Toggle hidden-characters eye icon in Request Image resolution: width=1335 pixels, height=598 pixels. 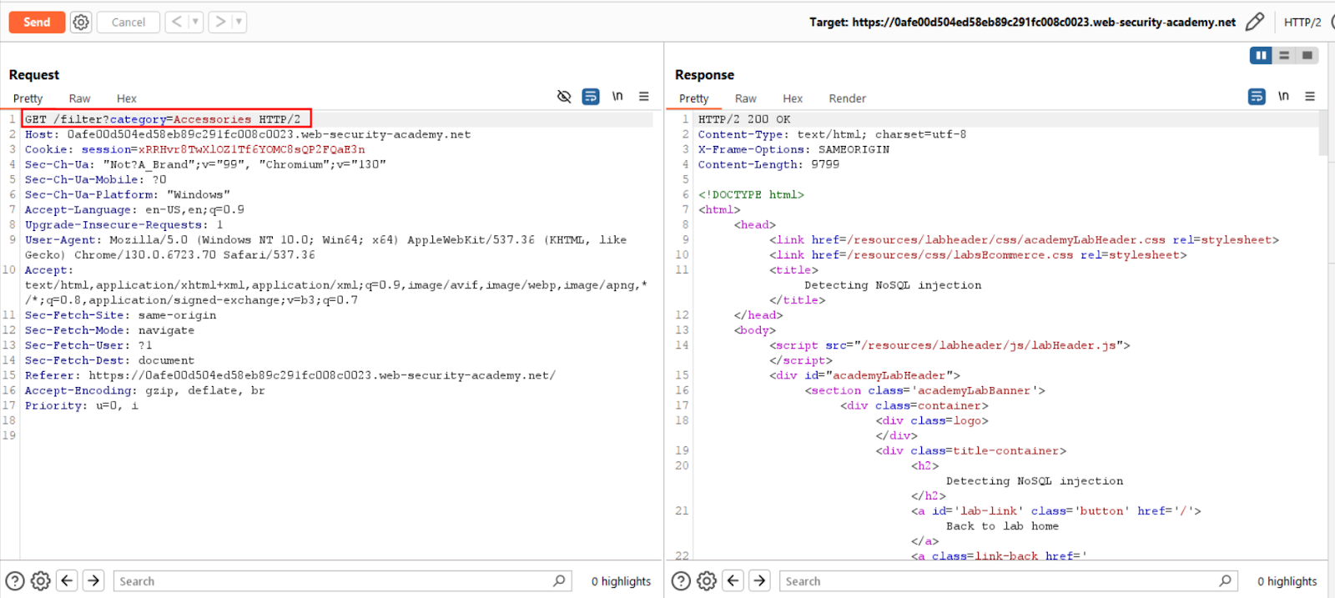(x=564, y=97)
